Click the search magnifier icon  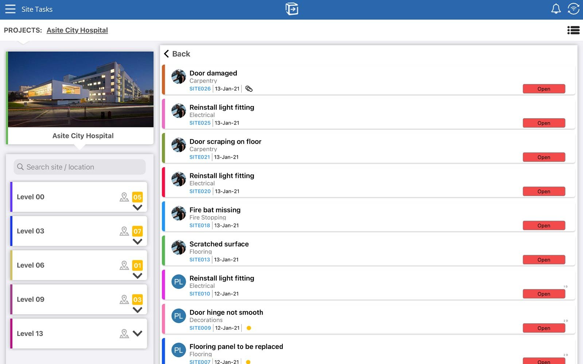[x=20, y=167]
